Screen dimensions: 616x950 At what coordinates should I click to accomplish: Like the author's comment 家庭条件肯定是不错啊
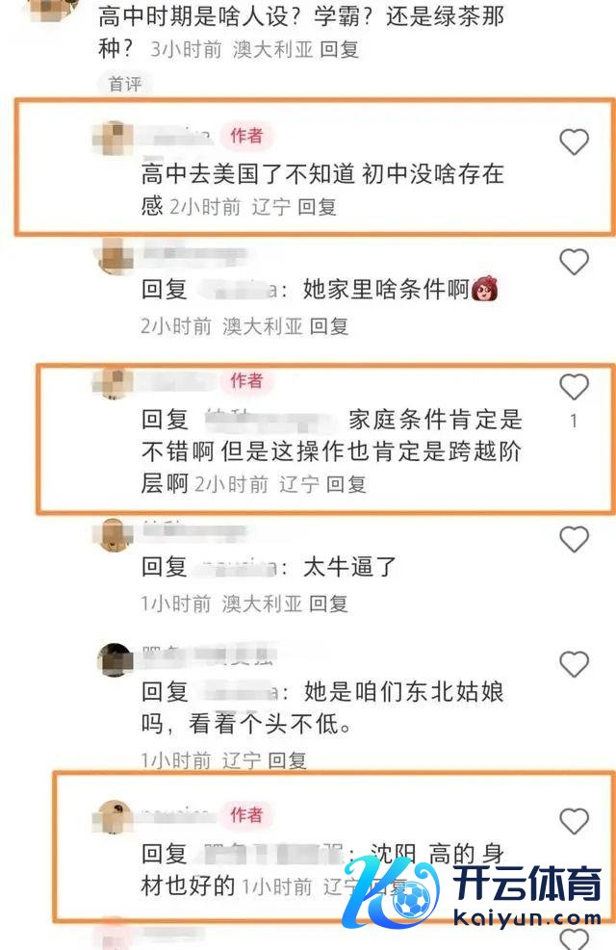[x=574, y=387]
